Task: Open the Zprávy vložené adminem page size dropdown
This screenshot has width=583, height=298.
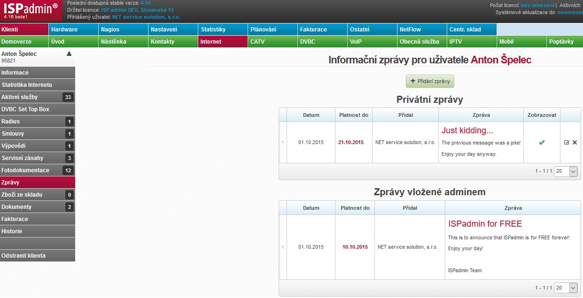Action: tap(566, 288)
